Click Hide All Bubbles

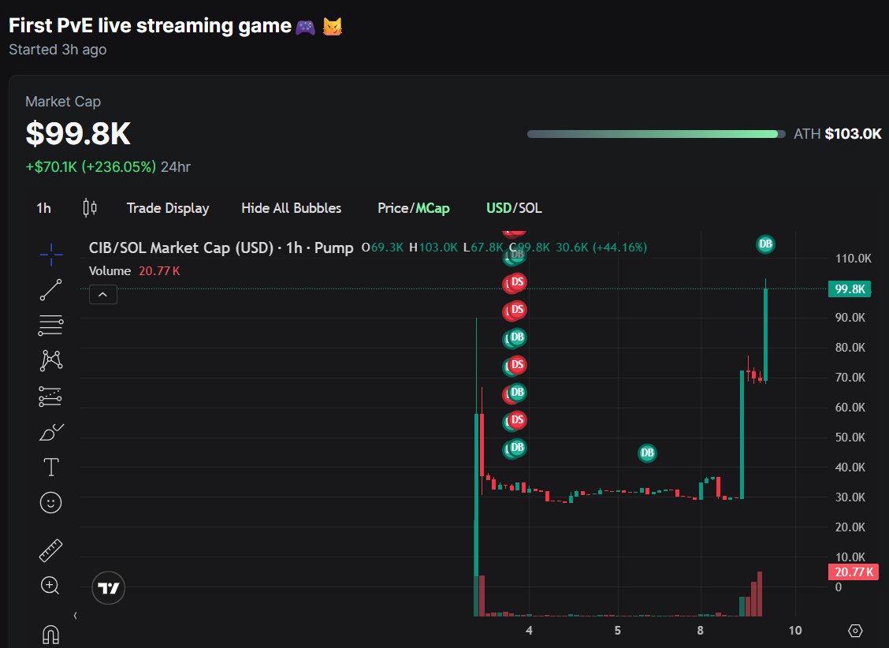pos(292,208)
